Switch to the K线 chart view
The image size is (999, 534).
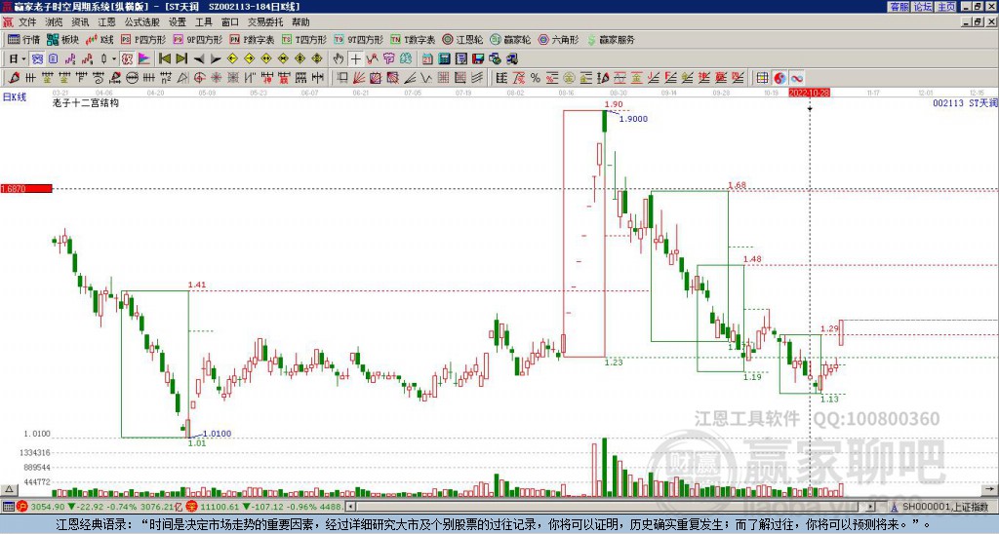[100, 39]
